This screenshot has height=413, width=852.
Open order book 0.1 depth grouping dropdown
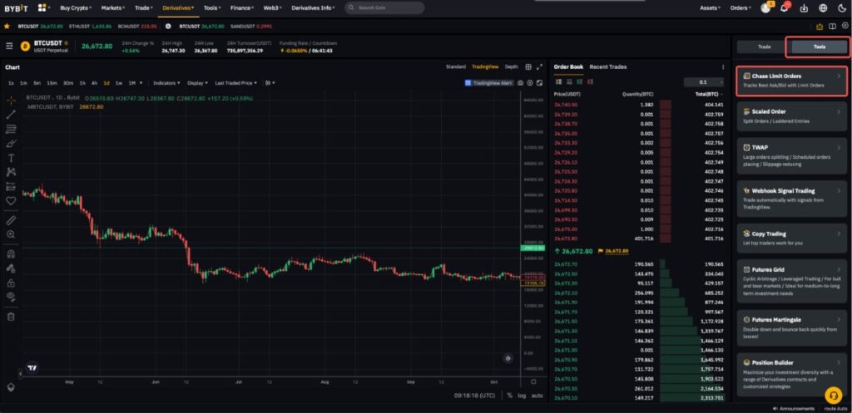coord(704,82)
